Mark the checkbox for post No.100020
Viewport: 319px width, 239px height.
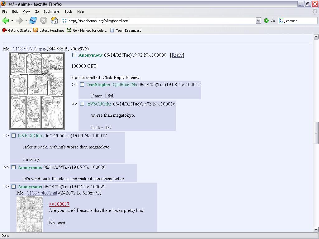click(x=13, y=167)
